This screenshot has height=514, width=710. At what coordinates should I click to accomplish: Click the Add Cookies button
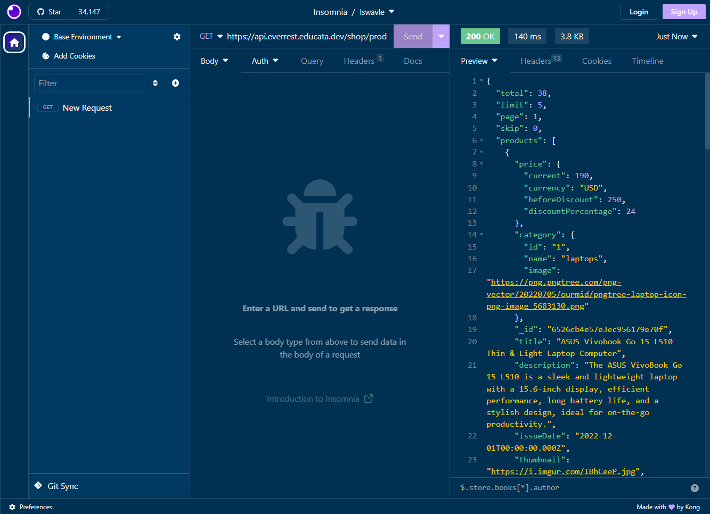tap(69, 56)
